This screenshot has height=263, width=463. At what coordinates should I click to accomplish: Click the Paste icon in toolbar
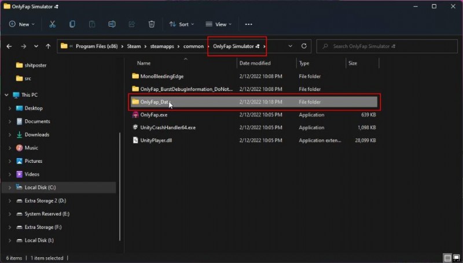92,24
